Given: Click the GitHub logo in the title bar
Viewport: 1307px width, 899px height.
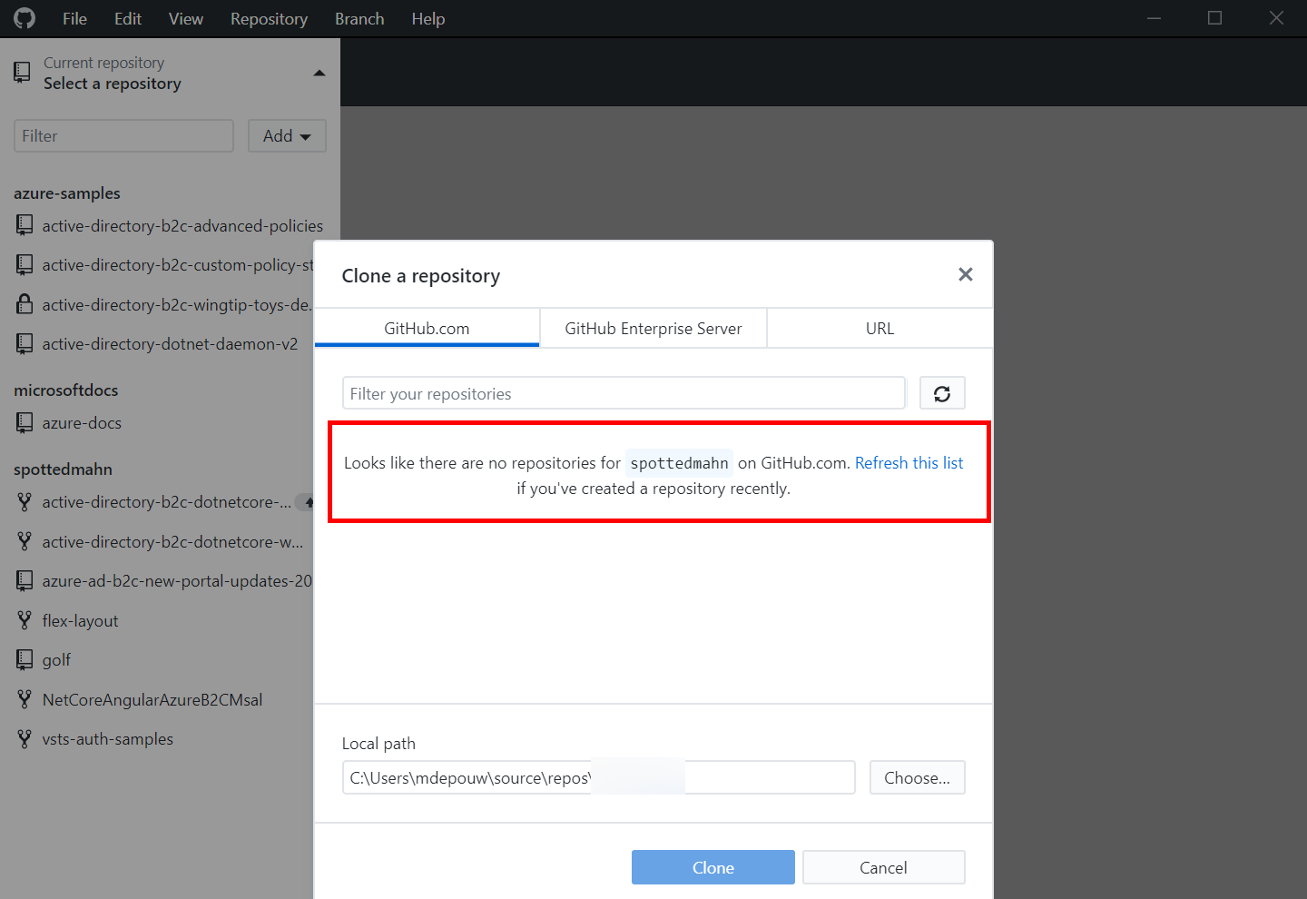Looking at the screenshot, I should coord(23,17).
